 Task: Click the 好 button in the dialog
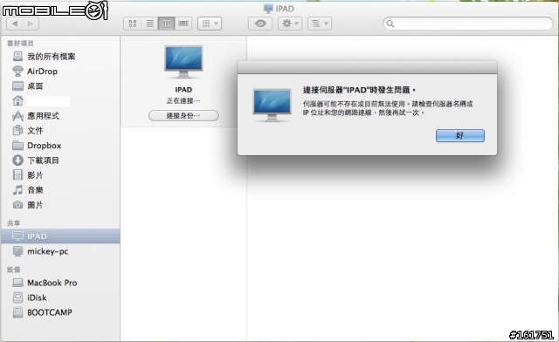[460, 135]
